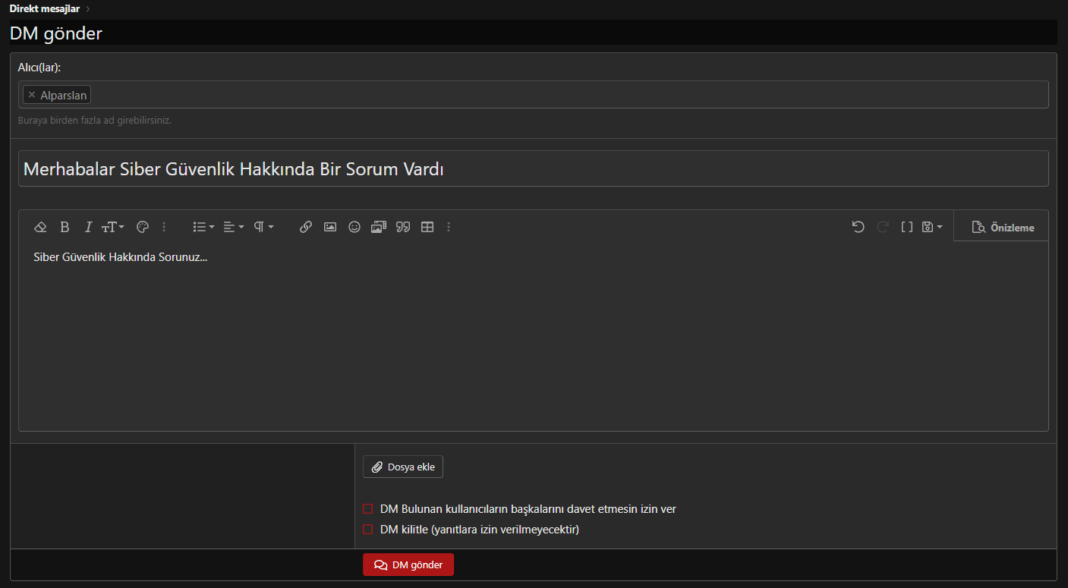
Task: Click the Insert table icon
Action: (427, 227)
